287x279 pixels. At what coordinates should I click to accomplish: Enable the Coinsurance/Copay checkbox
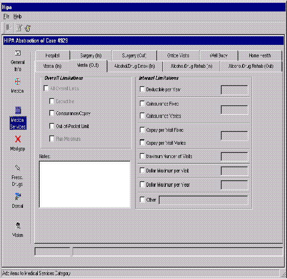[52, 113]
